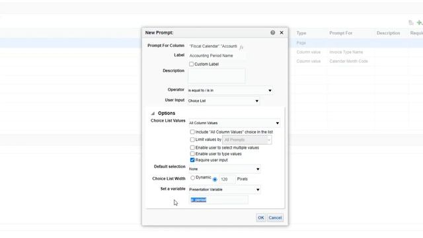The image size is (423, 238).
Task: Open the All Prompts dropdown
Action: 247,139
